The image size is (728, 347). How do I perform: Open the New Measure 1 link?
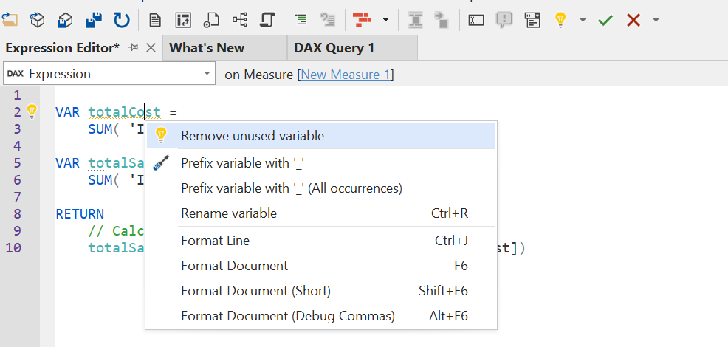[x=346, y=75]
